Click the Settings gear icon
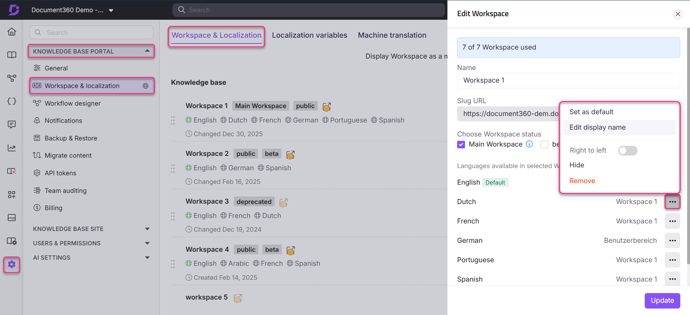The height and width of the screenshot is (315, 690). (x=12, y=265)
